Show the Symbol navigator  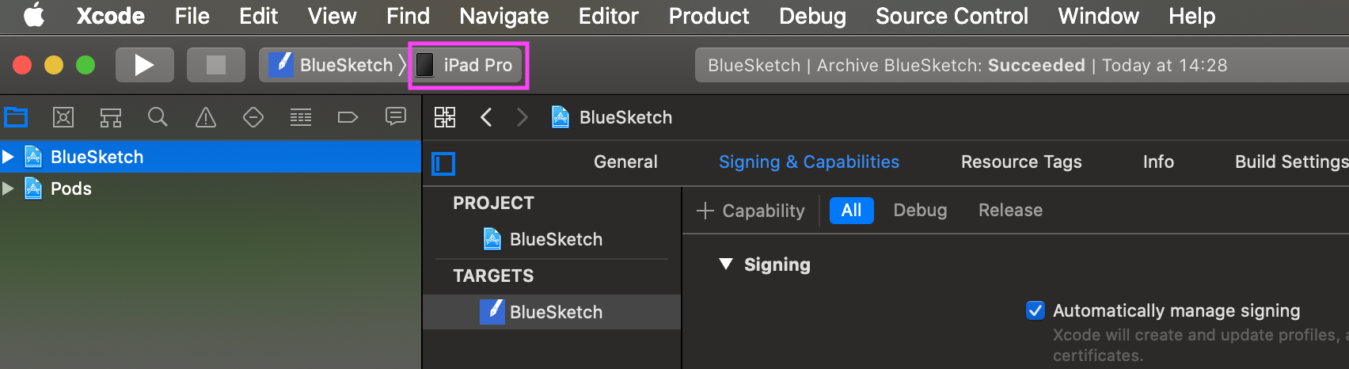[111, 118]
